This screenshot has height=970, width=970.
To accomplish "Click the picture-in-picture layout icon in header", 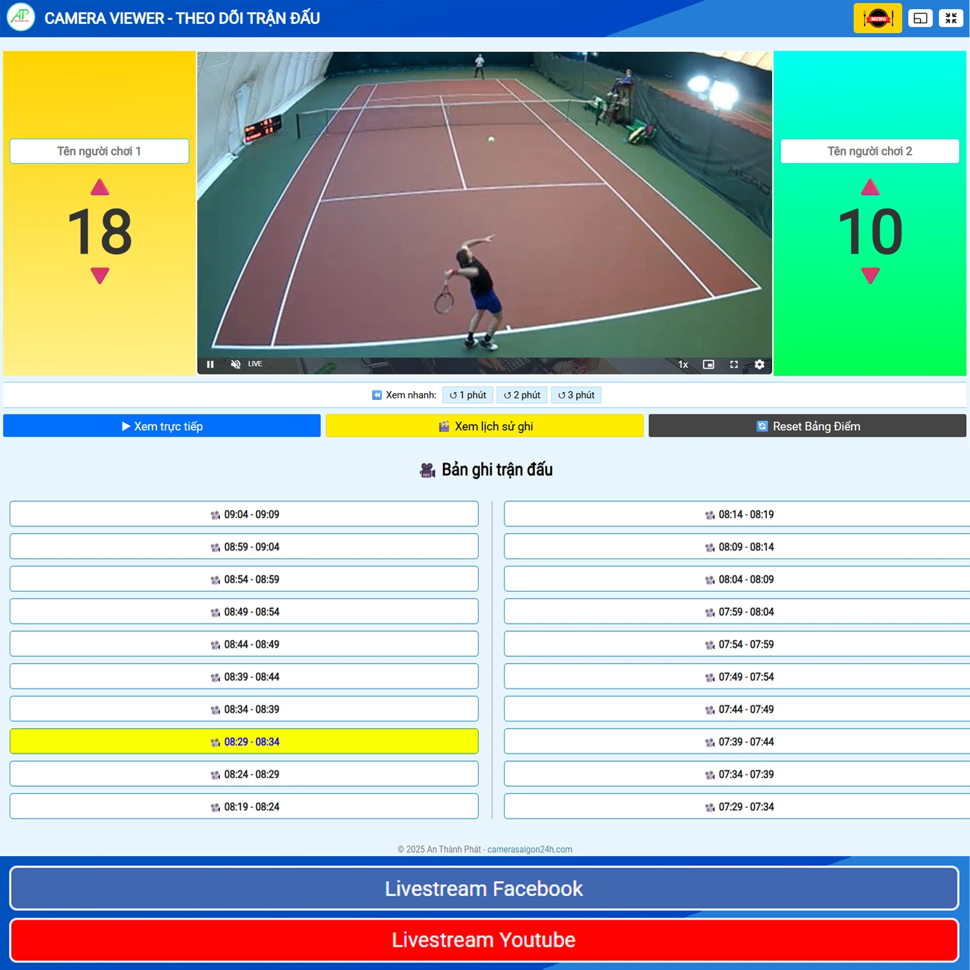I will [x=921, y=18].
